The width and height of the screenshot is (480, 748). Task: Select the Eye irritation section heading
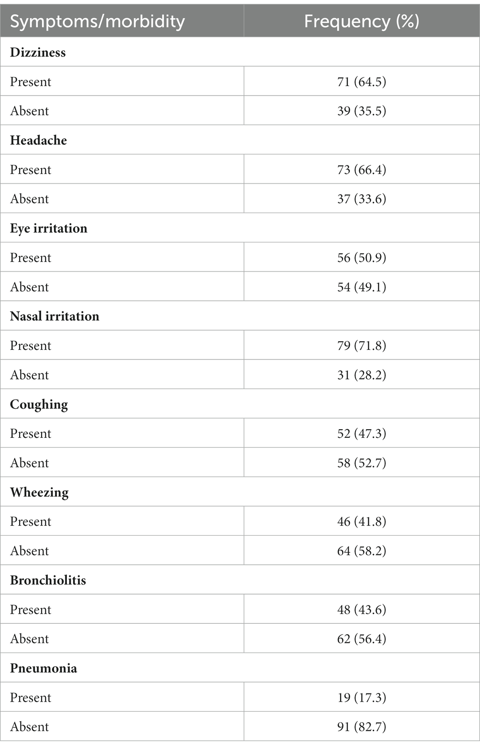(x=49, y=228)
